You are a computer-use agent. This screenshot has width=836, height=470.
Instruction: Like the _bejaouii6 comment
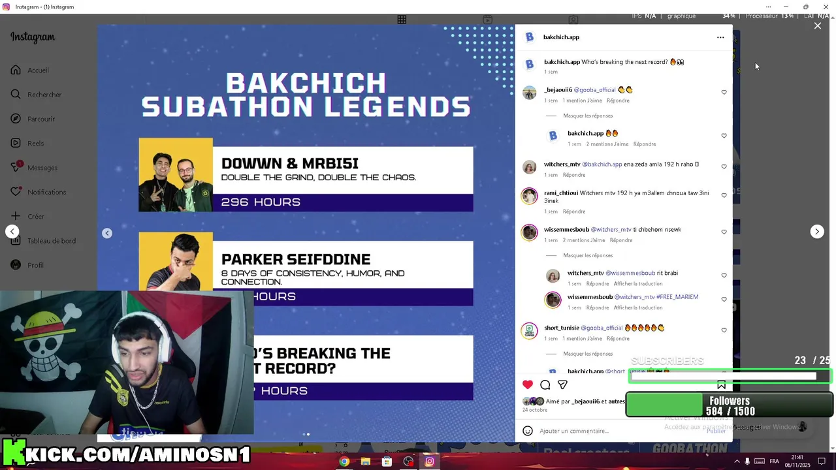point(724,92)
